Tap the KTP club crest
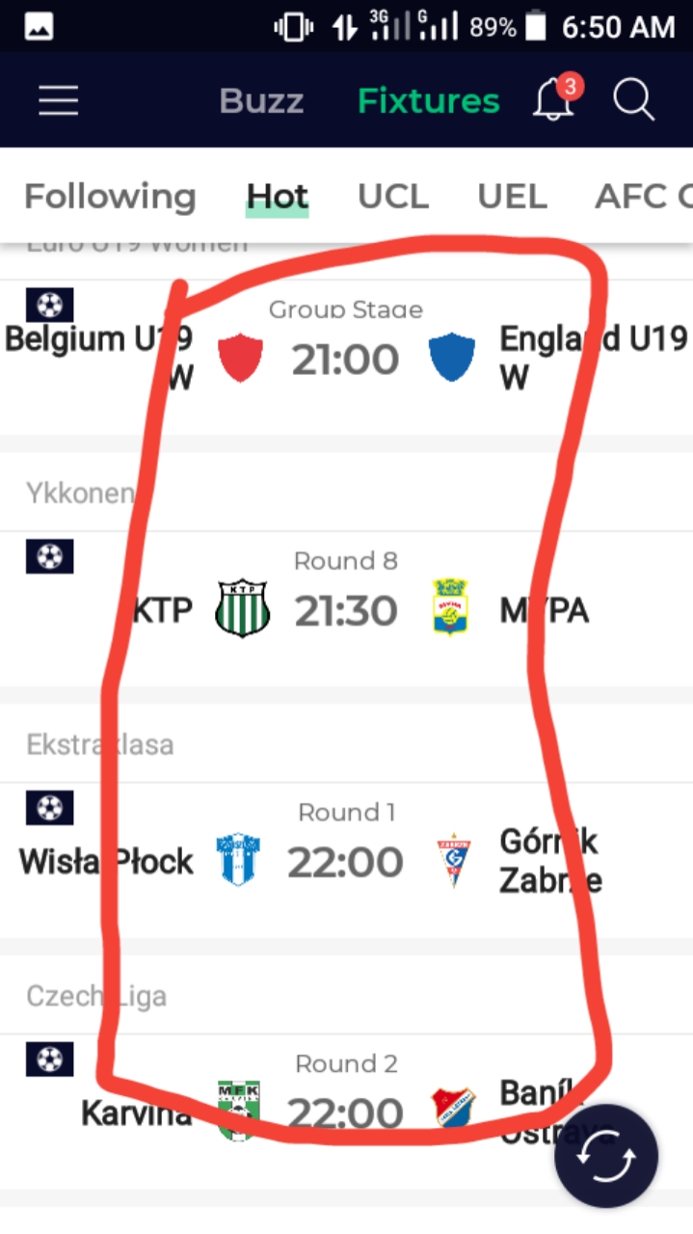This screenshot has height=1234, width=693. point(241,608)
